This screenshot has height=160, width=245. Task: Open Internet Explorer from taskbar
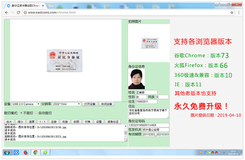[45, 152]
